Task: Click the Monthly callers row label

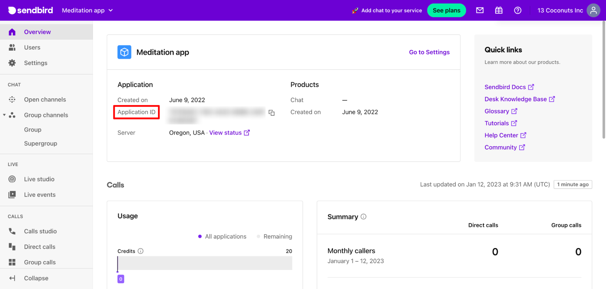Action: pos(351,251)
